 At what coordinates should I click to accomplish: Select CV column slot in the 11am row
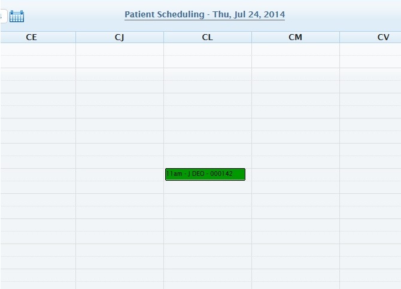pyautogui.click(x=370, y=174)
